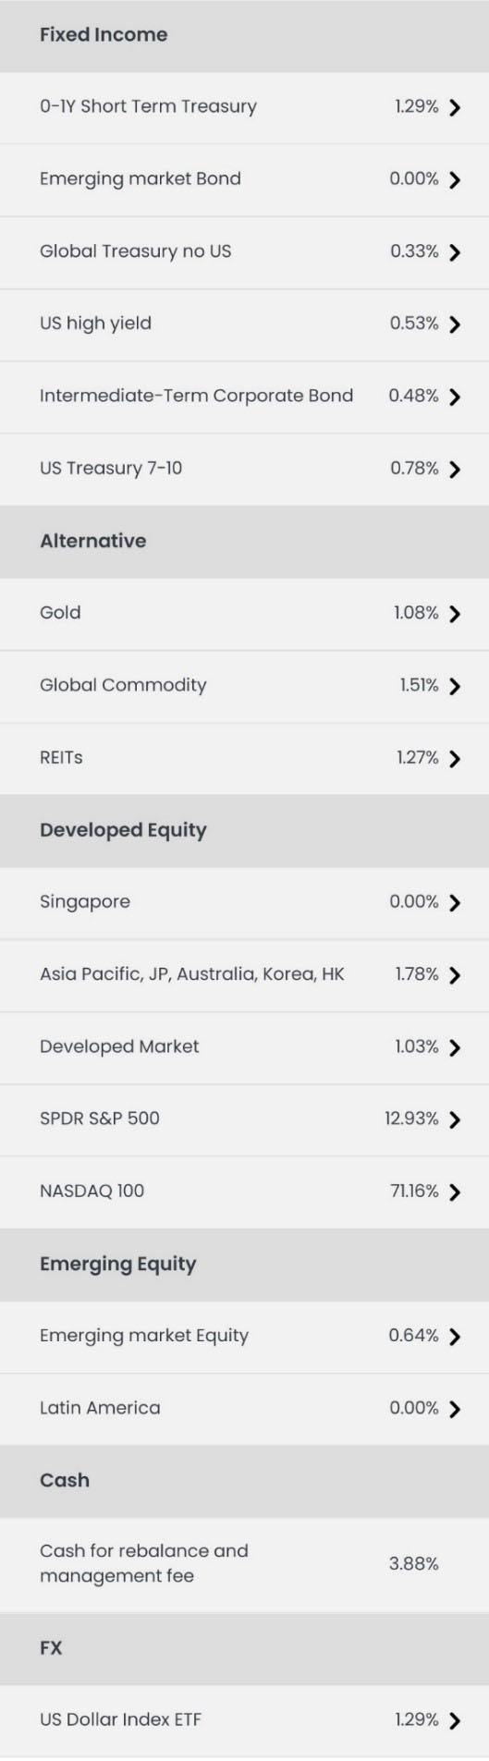Select the Emerging Equity section header
This screenshot has height=1761, width=489.
tap(244, 1264)
